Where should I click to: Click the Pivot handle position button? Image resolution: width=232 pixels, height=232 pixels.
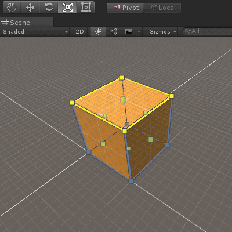pos(125,8)
